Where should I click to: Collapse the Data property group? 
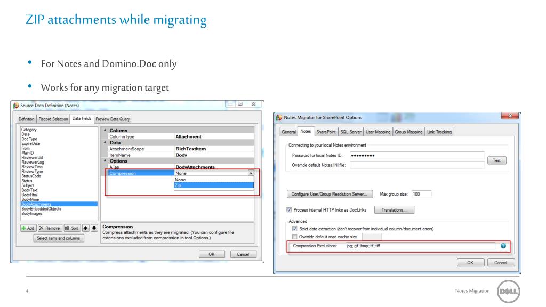click(105, 142)
